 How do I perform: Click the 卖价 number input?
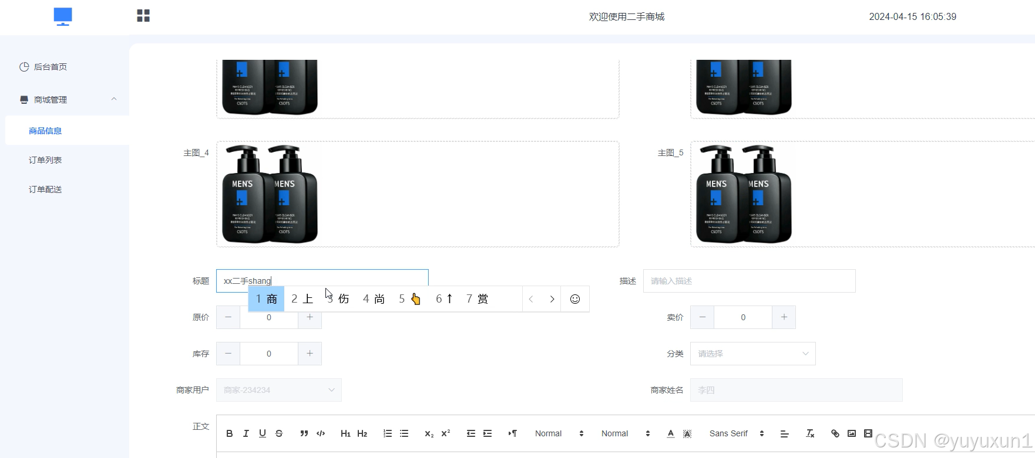point(743,317)
